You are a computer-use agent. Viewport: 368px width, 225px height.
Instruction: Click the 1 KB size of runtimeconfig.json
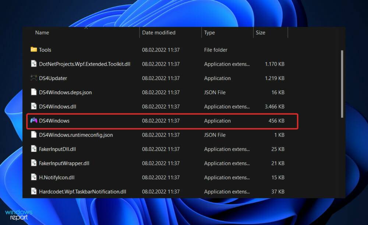(x=279, y=135)
